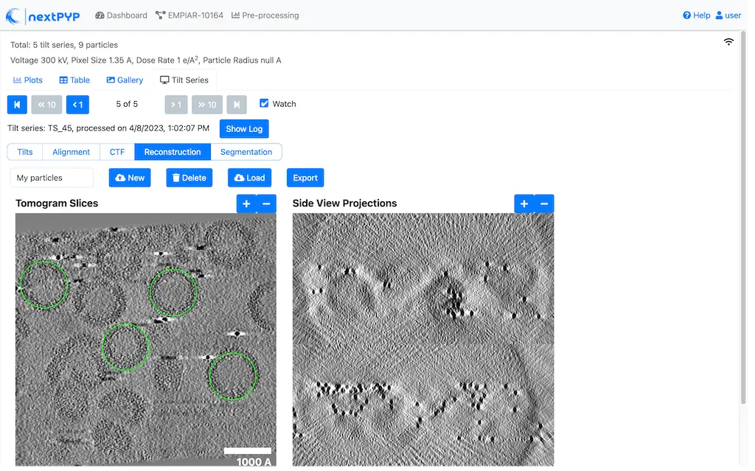The width and height of the screenshot is (755, 471).
Task: Select the Segmentation tab
Action: [x=246, y=152]
